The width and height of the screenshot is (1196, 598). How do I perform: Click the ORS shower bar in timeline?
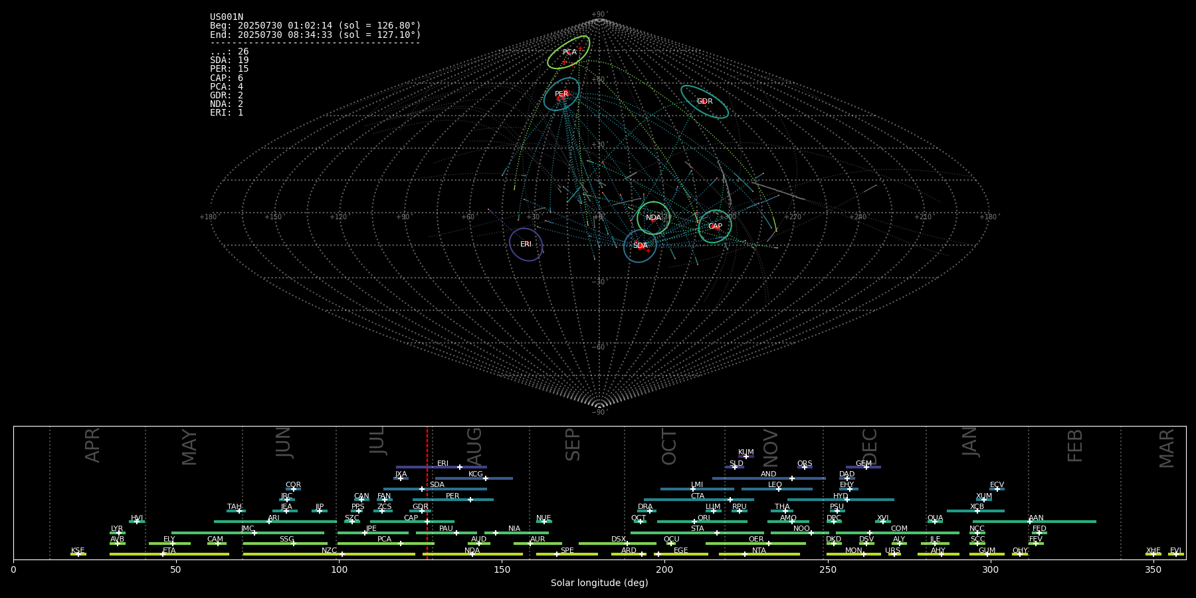pos(805,467)
